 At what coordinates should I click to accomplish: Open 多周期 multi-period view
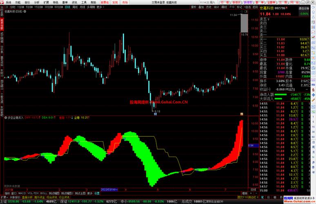pyautogui.click(x=91, y=7)
